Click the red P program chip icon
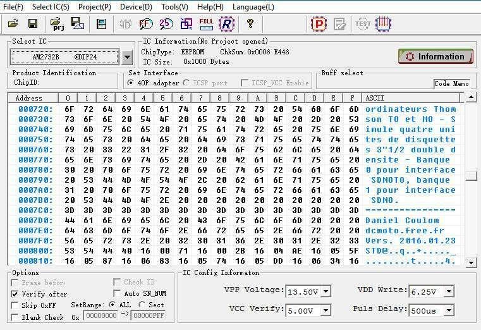Screen dimensions: 481x330 click(319, 24)
